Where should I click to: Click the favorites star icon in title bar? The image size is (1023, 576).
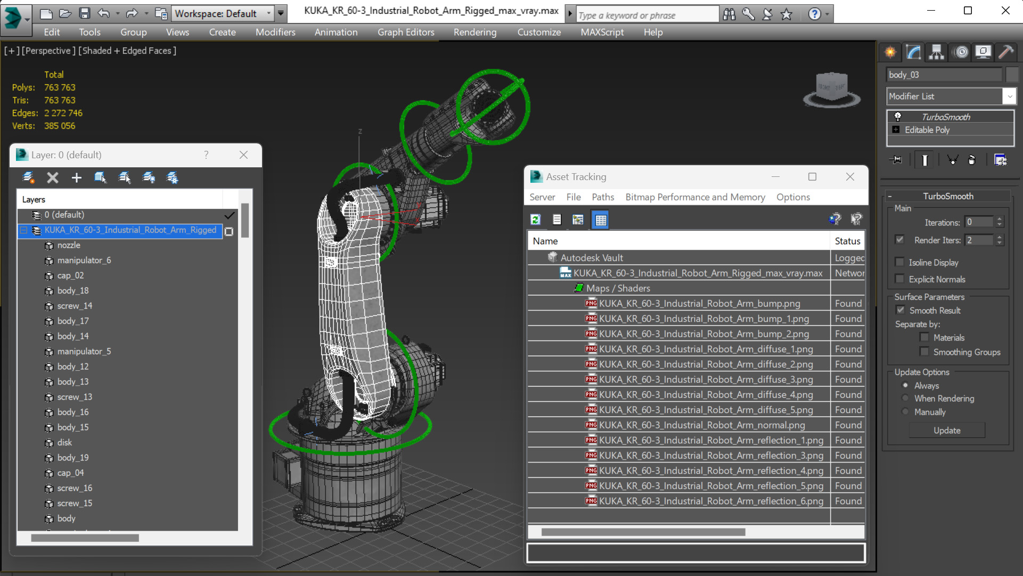pyautogui.click(x=787, y=14)
